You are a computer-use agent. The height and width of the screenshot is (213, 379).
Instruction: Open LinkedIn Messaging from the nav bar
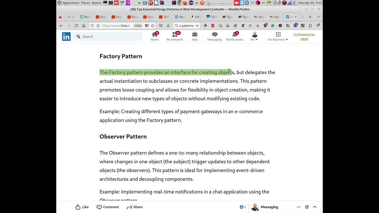pyautogui.click(x=214, y=36)
